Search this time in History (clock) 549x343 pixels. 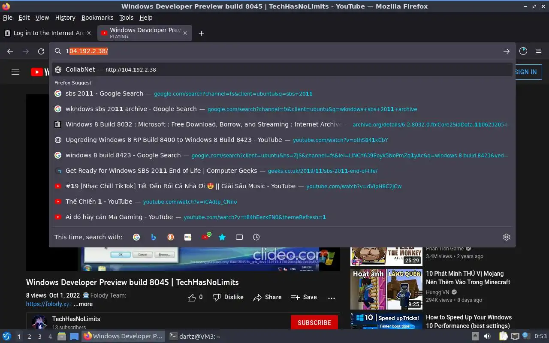[256, 237]
